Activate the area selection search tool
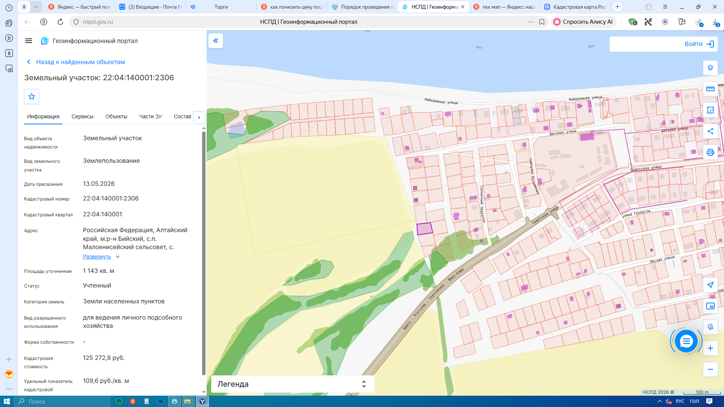This screenshot has height=407, width=724. (710, 110)
